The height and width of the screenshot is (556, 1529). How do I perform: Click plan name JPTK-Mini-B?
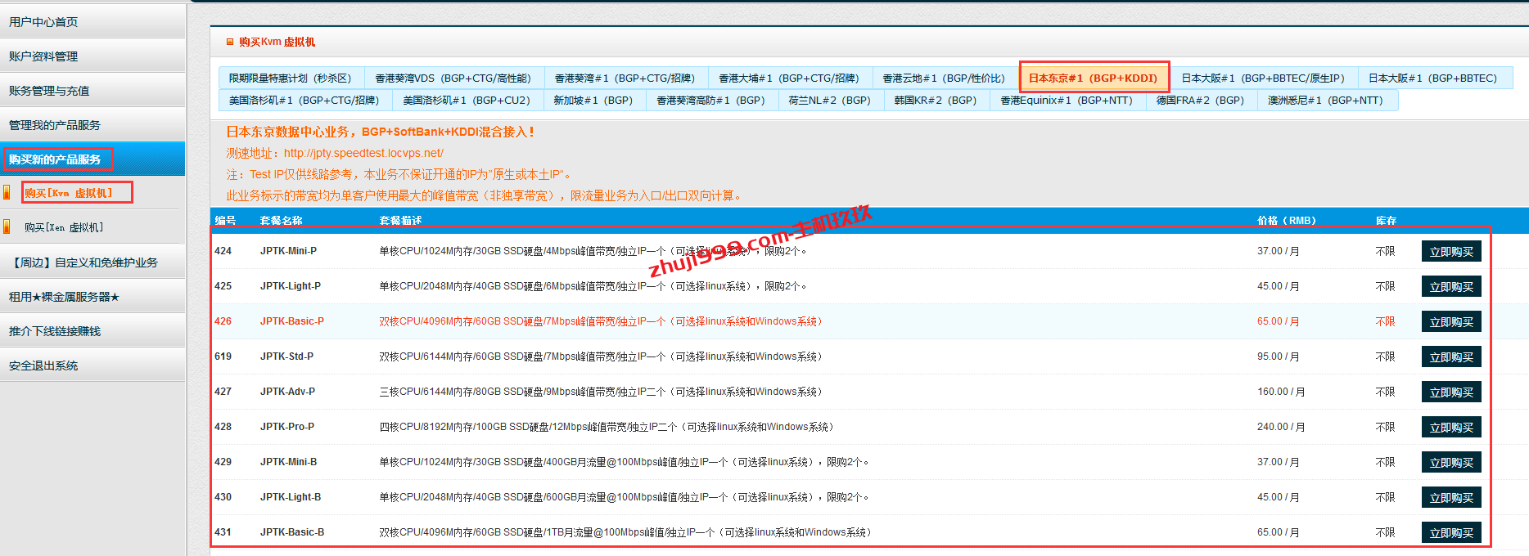pos(288,462)
